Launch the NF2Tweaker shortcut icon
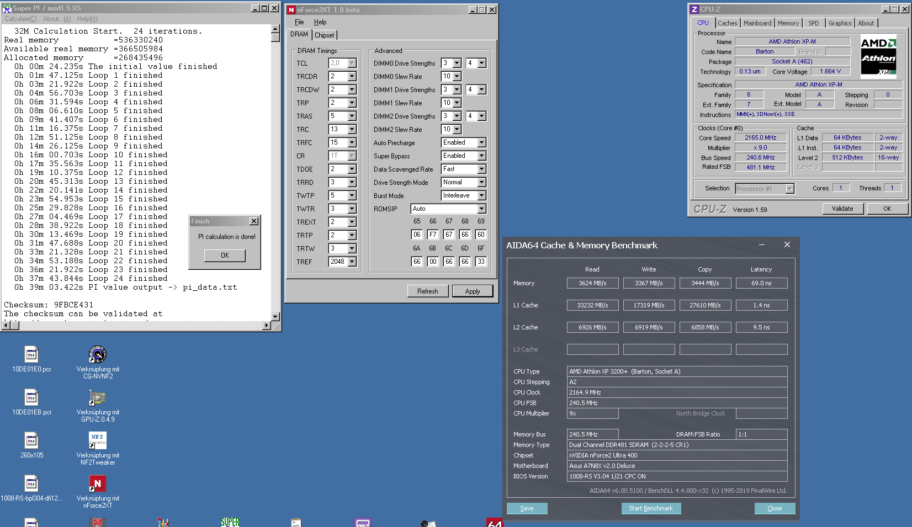The width and height of the screenshot is (912, 527). coord(98,440)
